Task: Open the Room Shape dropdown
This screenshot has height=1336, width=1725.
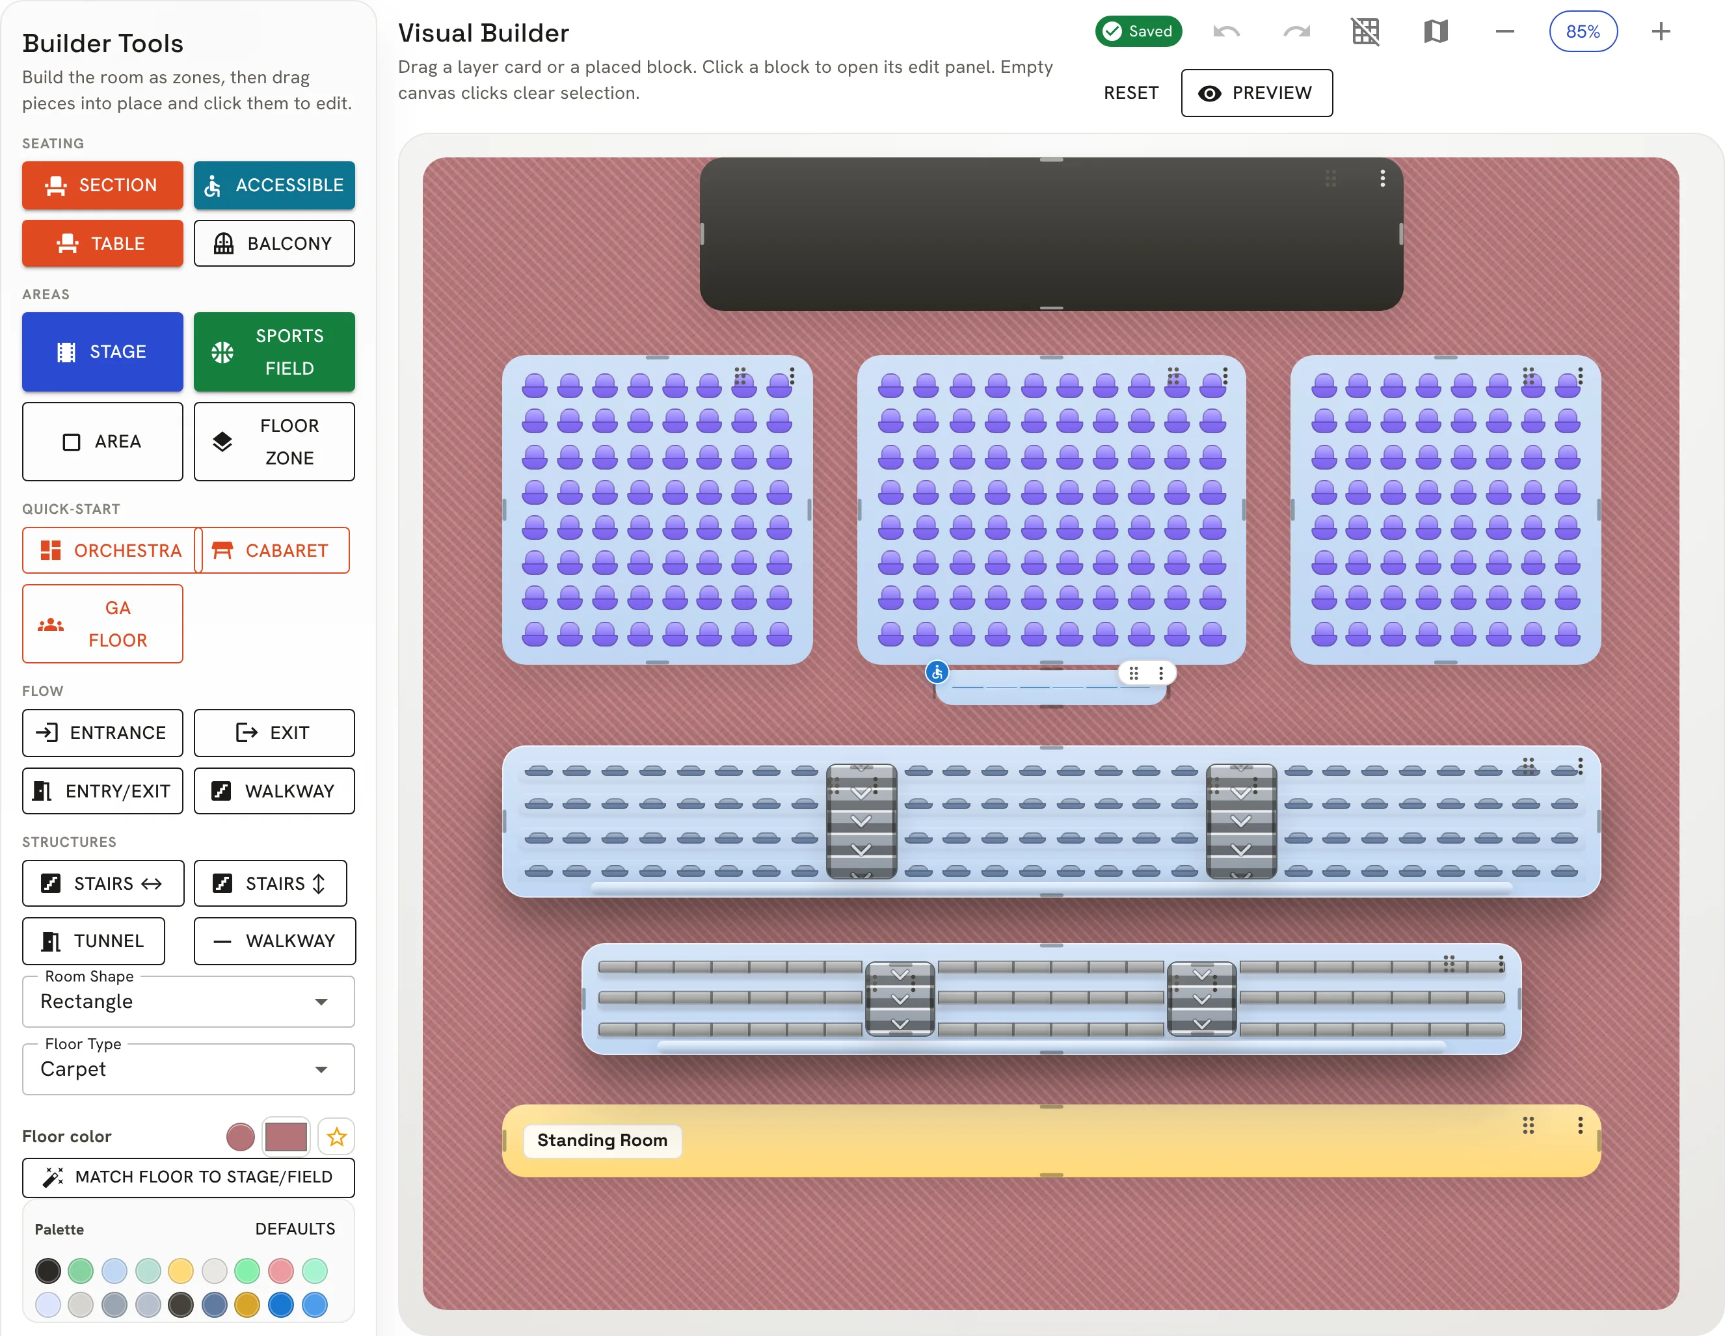Action: (x=188, y=1002)
